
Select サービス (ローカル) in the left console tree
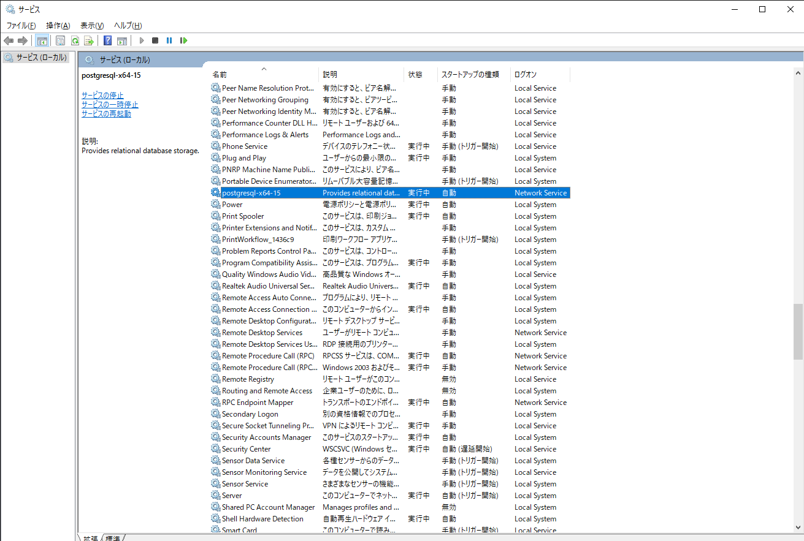42,58
